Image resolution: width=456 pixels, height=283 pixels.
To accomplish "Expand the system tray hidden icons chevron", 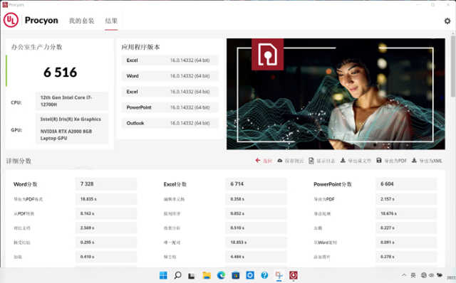I will point(404,275).
